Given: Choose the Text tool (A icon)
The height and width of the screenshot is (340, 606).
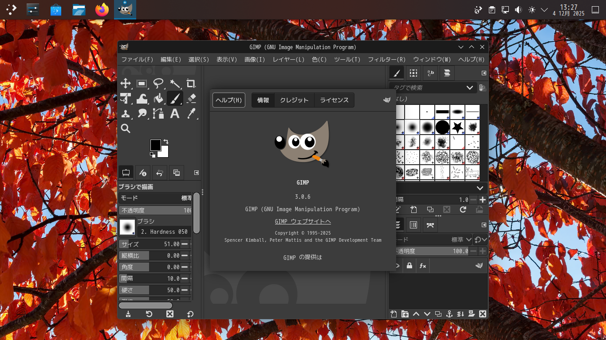Looking at the screenshot, I should (175, 114).
